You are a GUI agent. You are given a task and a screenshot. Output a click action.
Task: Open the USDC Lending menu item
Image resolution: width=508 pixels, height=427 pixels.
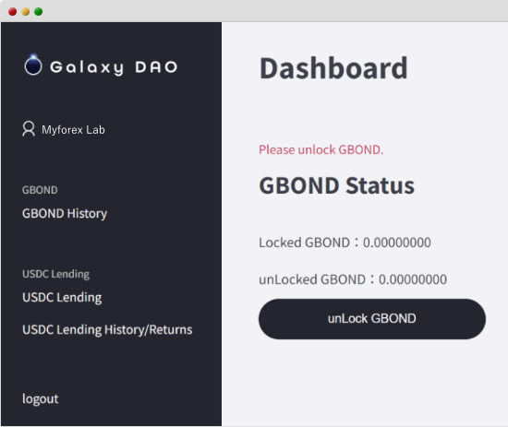click(62, 297)
